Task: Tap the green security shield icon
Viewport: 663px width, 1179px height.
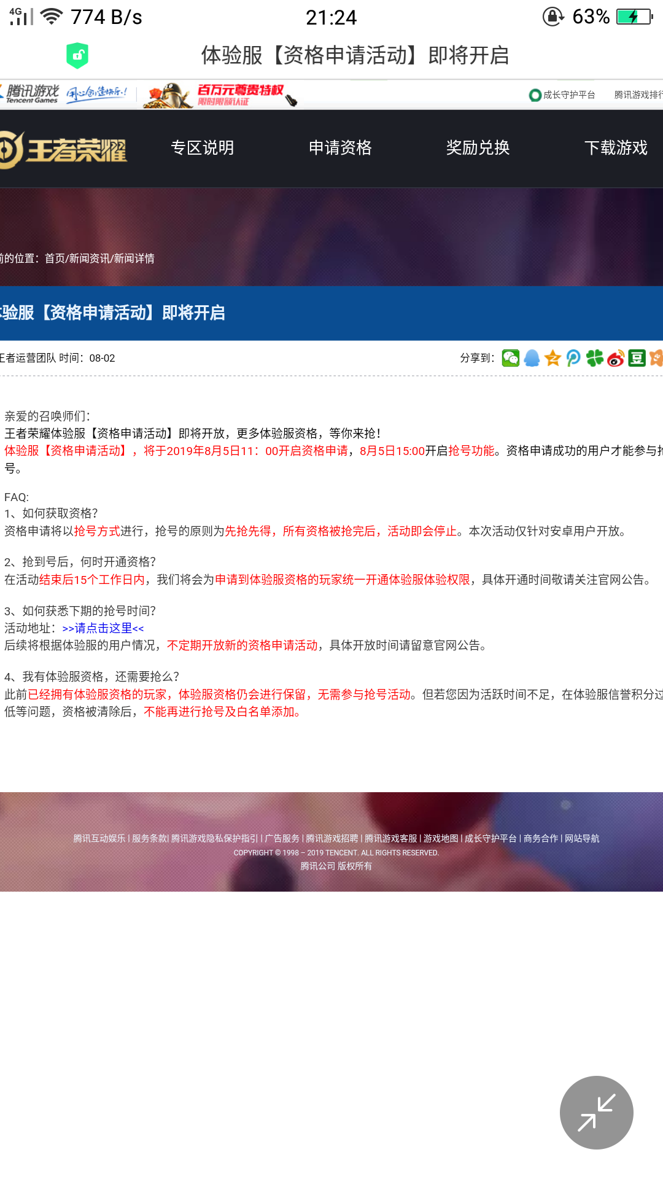Action: [77, 55]
